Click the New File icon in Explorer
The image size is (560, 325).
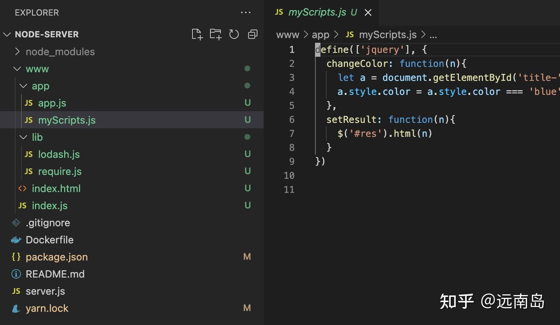(x=197, y=34)
